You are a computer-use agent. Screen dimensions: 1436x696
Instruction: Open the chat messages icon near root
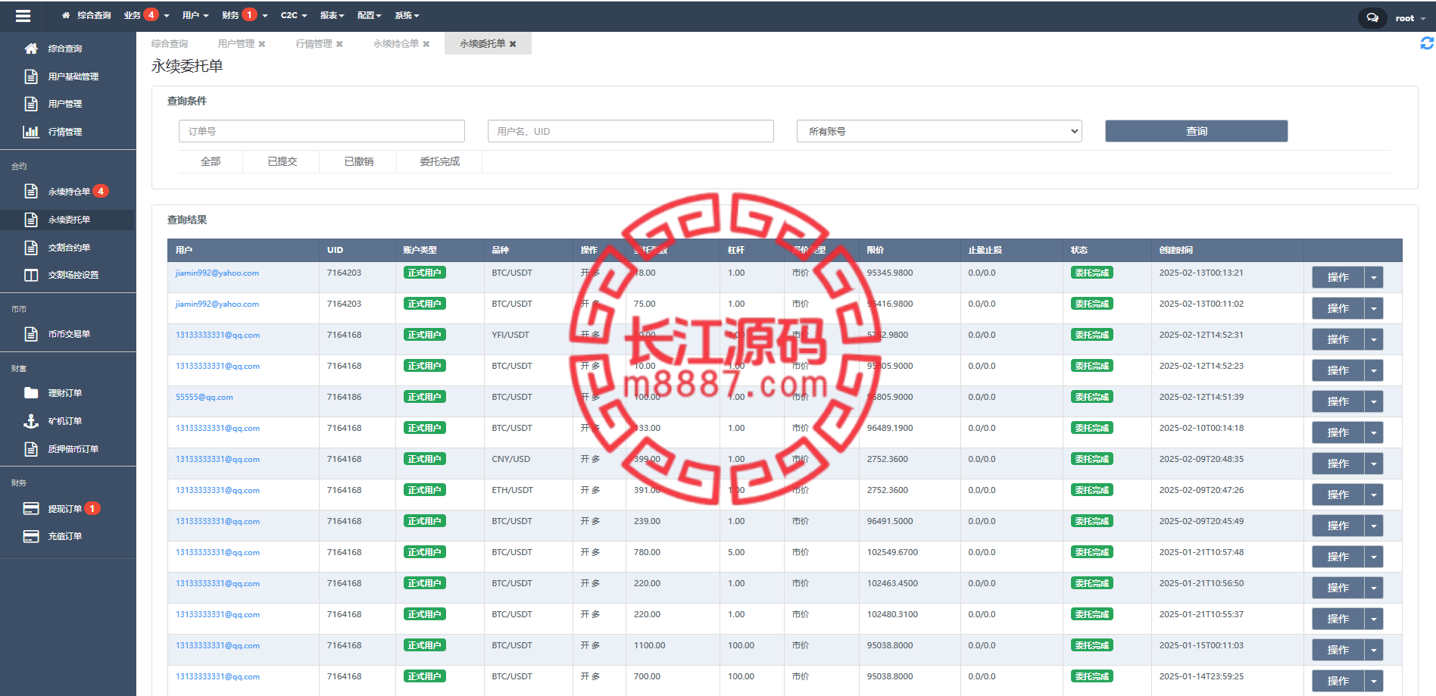coord(1372,17)
